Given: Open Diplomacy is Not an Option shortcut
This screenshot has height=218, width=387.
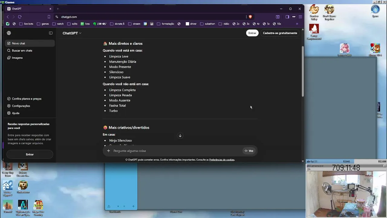Looking at the screenshot, I should pos(23,208).
